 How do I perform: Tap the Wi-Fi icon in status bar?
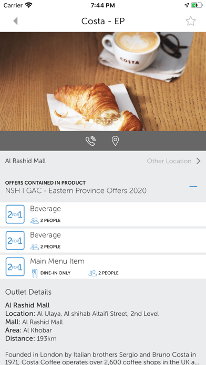tap(29, 5)
